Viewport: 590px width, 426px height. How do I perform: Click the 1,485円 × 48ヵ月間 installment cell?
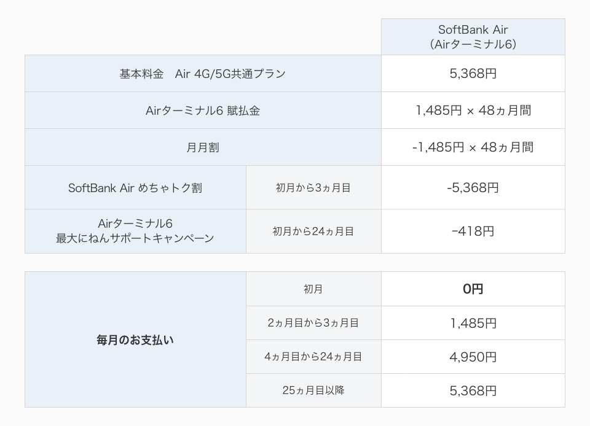(x=473, y=110)
